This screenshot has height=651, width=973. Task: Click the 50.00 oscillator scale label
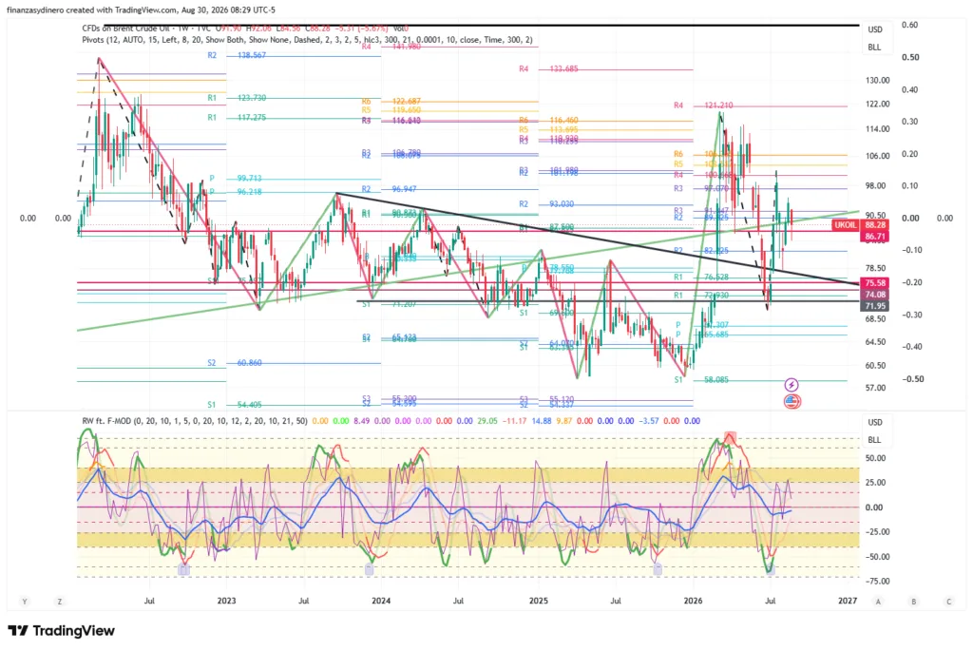874,459
